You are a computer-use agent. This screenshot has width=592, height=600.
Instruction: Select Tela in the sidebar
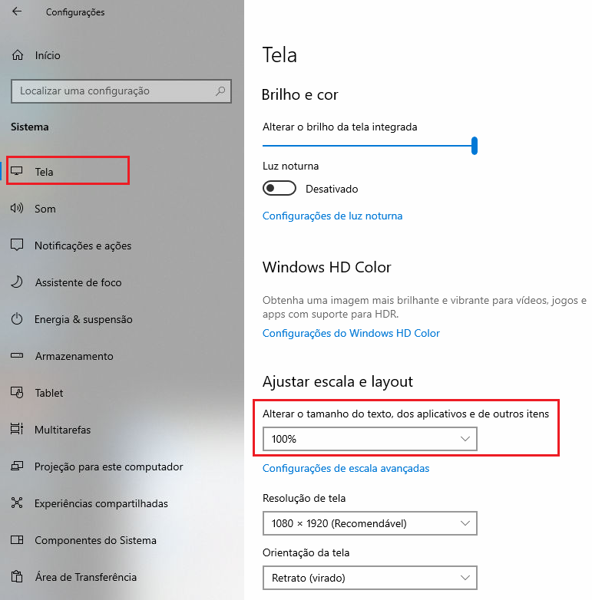click(45, 172)
